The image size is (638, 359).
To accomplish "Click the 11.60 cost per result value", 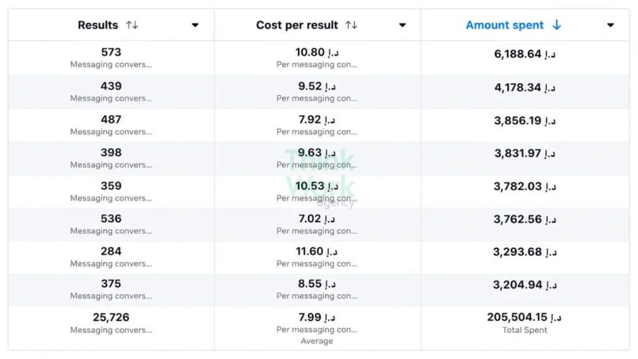I will pyautogui.click(x=317, y=251).
